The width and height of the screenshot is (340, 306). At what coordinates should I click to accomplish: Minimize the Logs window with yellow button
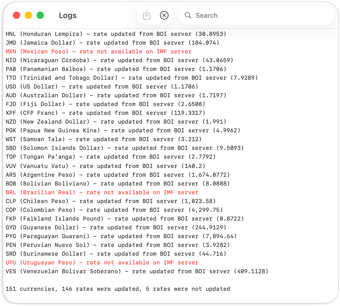(x=28, y=15)
